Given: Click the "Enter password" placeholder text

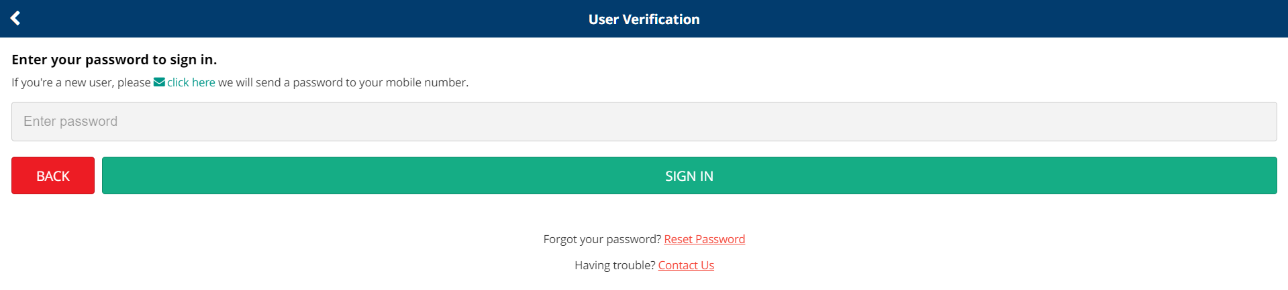Looking at the screenshot, I should tap(70, 121).
